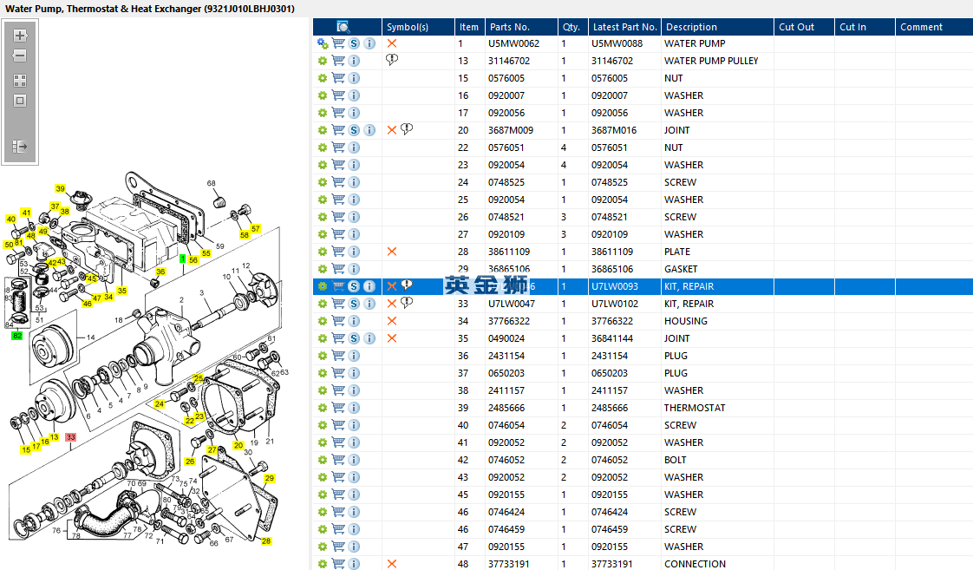This screenshot has height=570, width=973.
Task: Add the HOUSING part to cart
Action: click(x=338, y=321)
